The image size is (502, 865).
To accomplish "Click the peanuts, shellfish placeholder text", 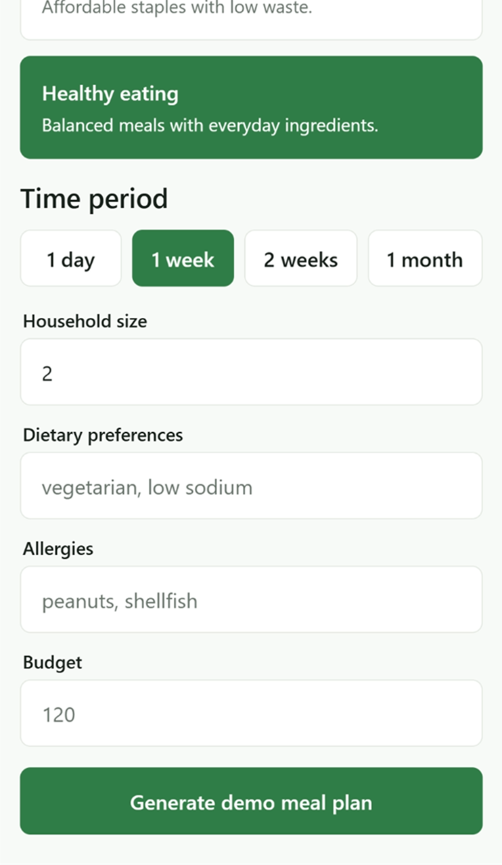I will coord(120,601).
